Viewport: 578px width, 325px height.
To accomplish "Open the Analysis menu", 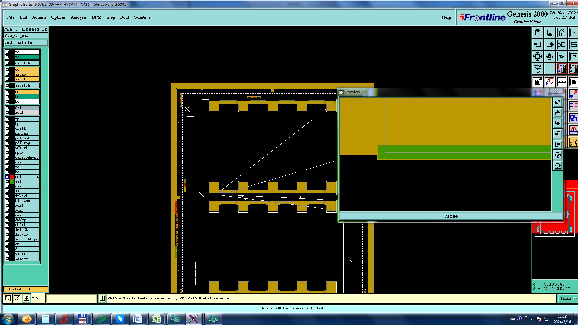I will point(79,17).
